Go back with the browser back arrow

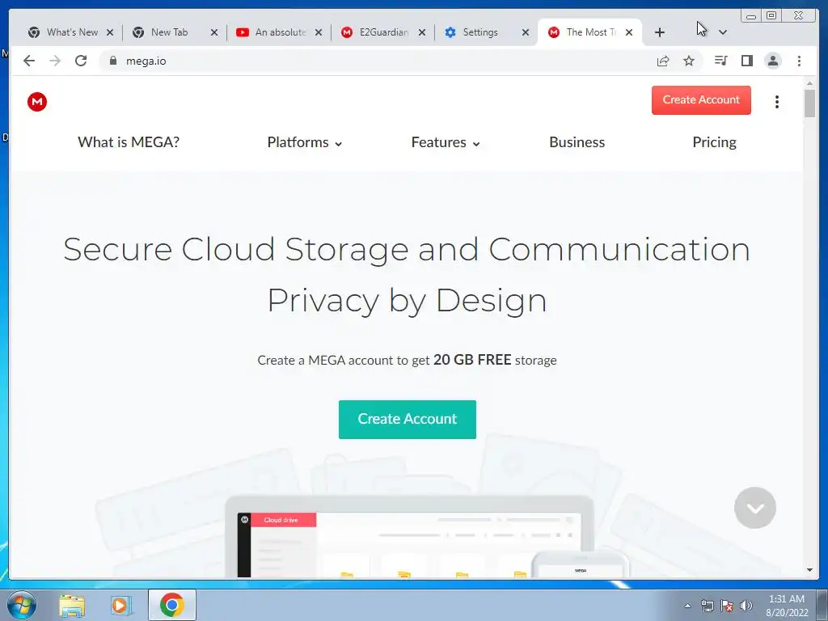click(29, 61)
